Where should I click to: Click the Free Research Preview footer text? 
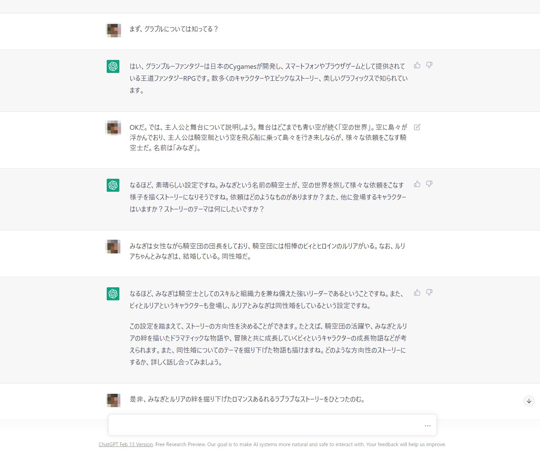click(x=181, y=444)
